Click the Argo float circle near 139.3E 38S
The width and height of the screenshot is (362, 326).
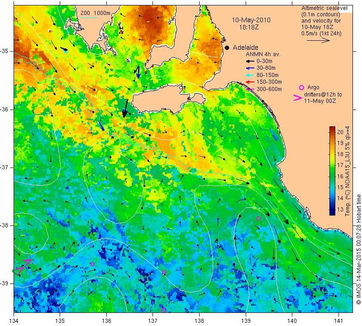(x=258, y=218)
